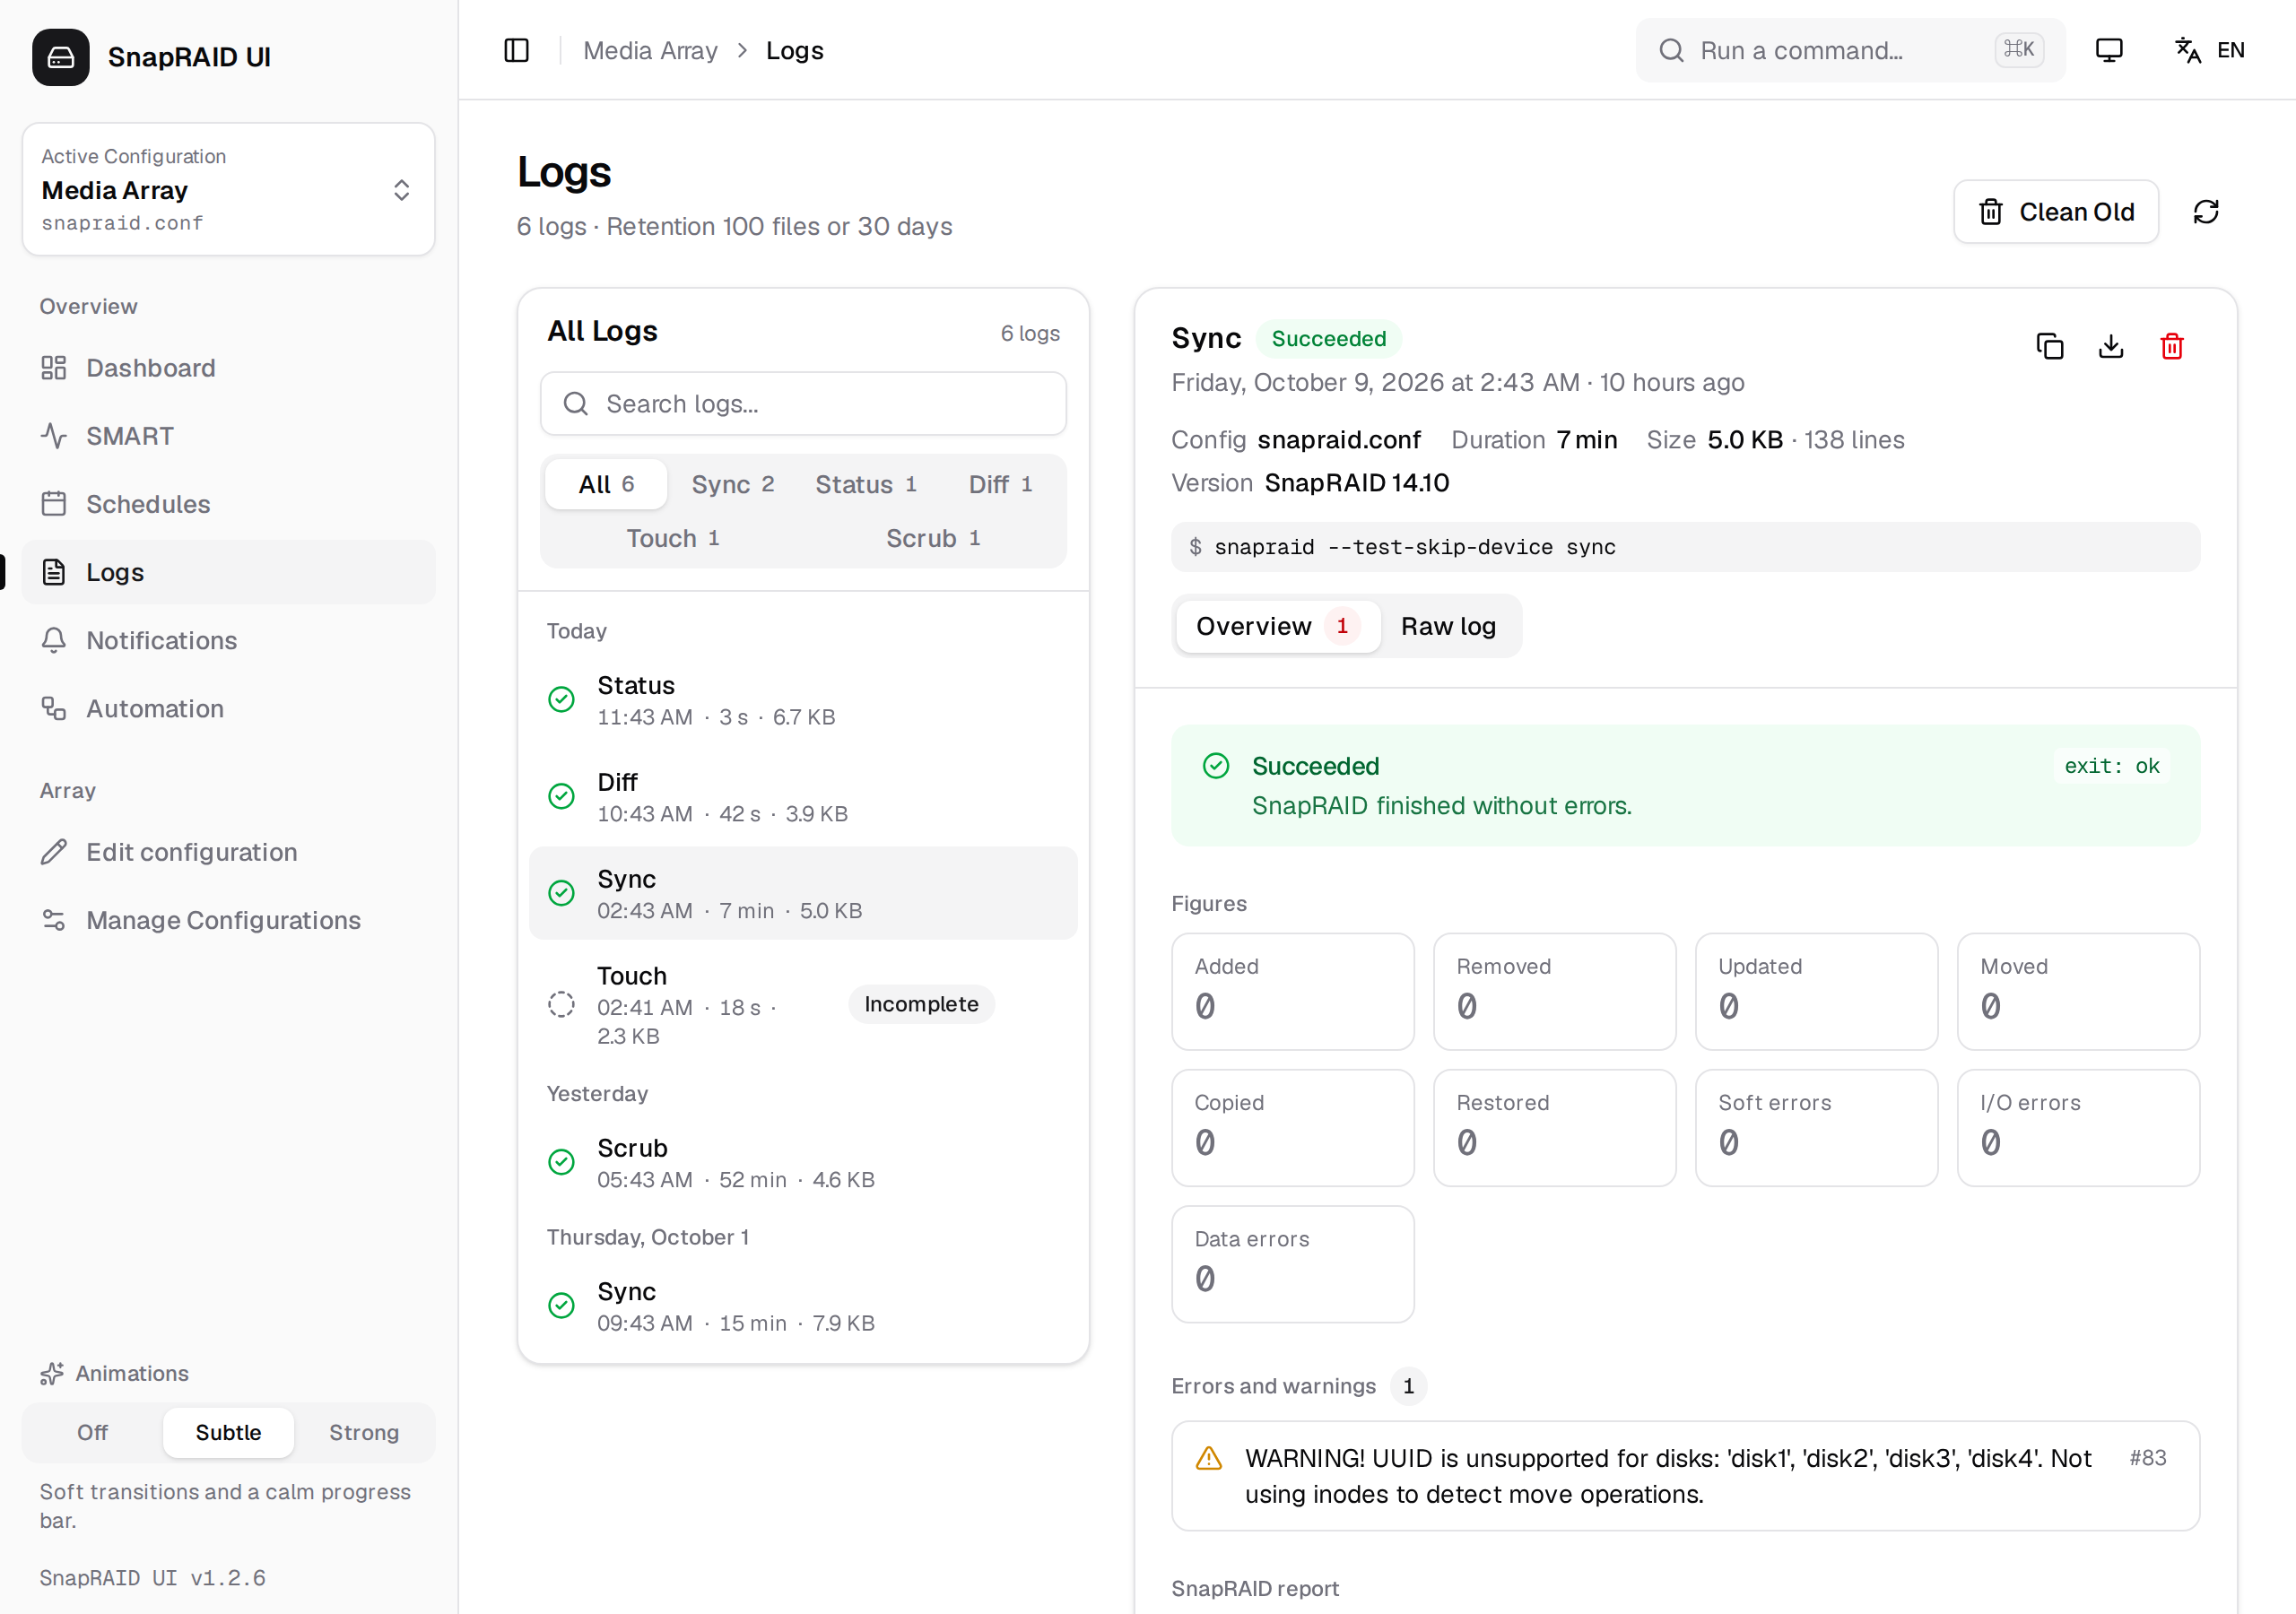
Task: Open the Diff log from 10:43 AM
Action: click(803, 796)
